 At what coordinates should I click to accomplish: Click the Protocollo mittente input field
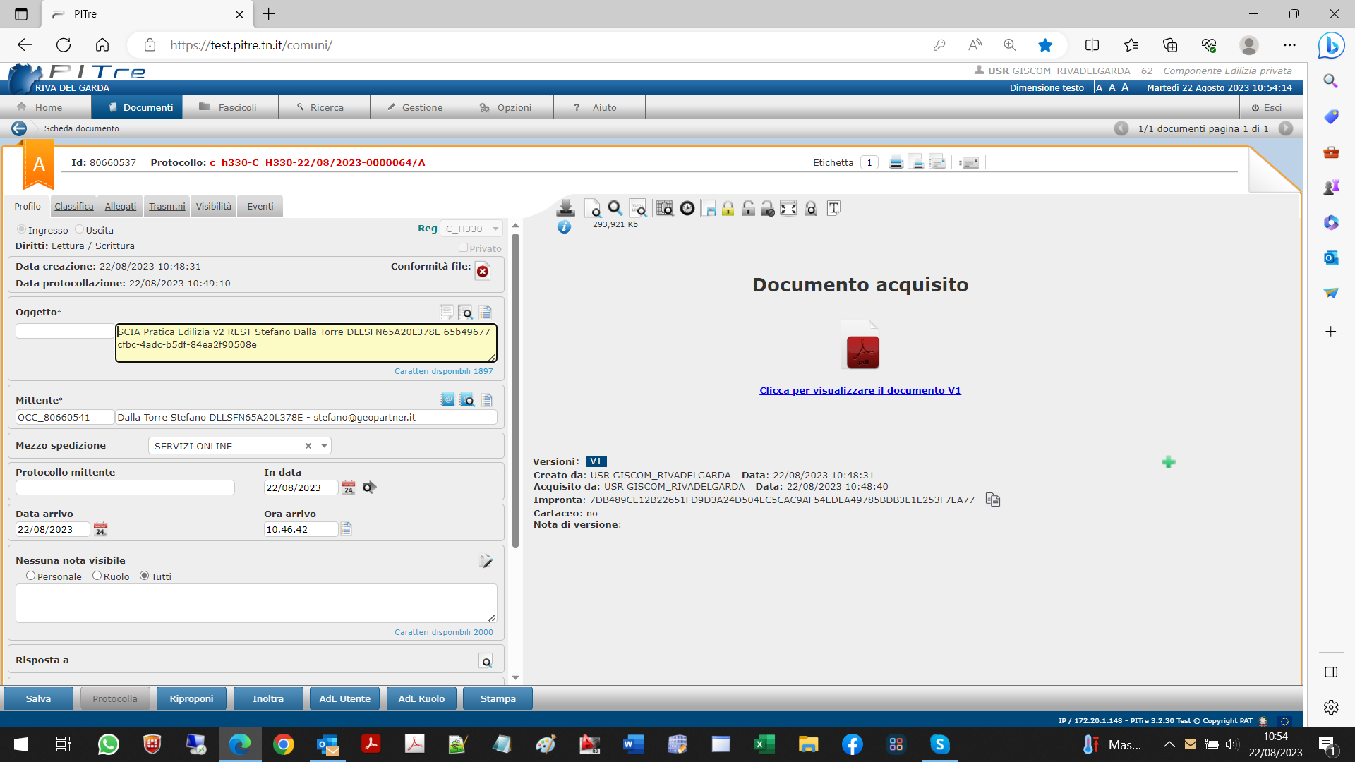125,488
